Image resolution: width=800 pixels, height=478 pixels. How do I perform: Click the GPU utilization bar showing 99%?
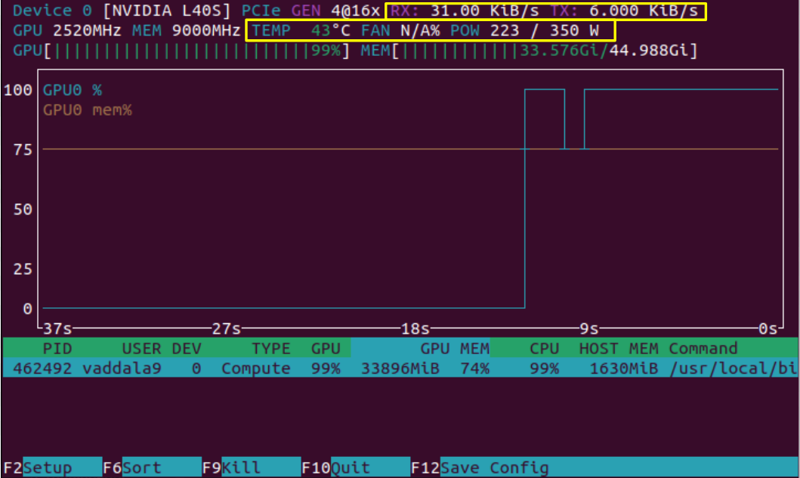(x=181, y=51)
